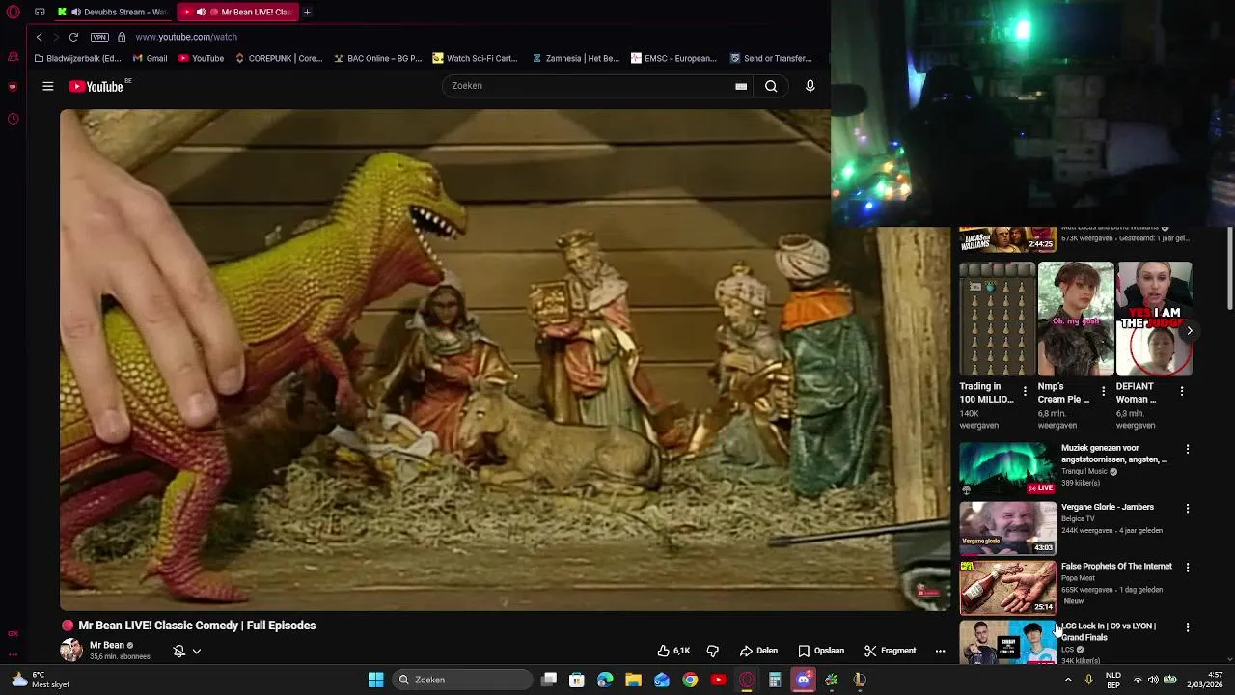Create a clip with Fragment
This screenshot has width=1235, height=695.
tap(890, 651)
